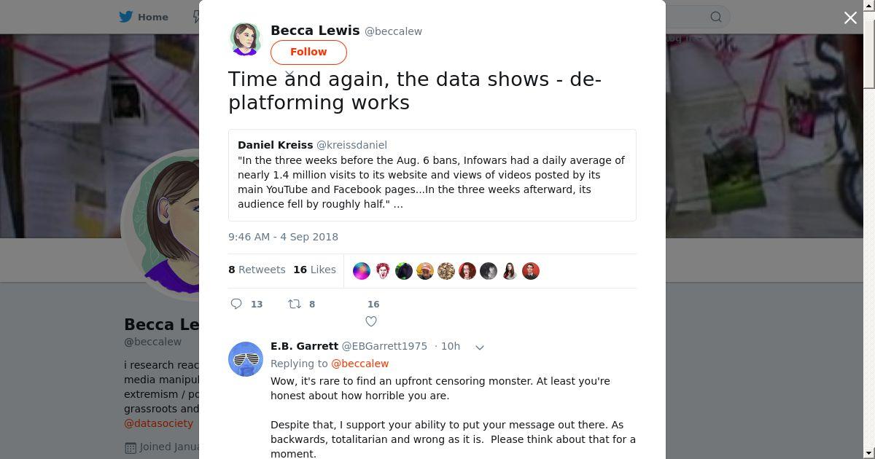Click the search magnifier icon
The width and height of the screenshot is (875, 459).
pyautogui.click(x=716, y=17)
